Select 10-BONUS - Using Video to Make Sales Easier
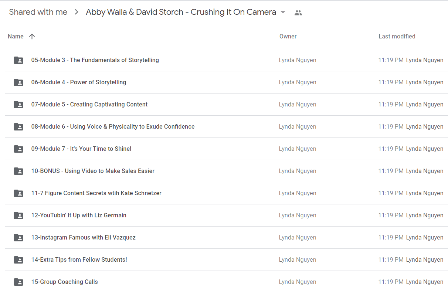Image resolution: width=448 pixels, height=292 pixels. tap(93, 171)
